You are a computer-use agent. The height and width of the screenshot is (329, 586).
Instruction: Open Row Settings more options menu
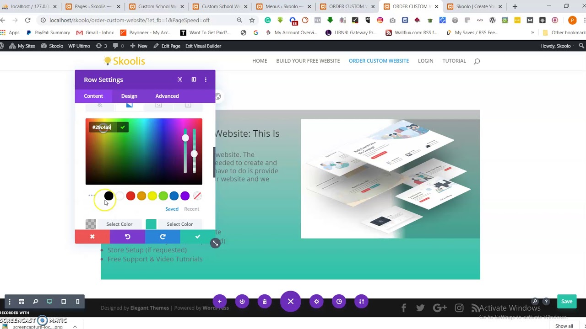click(206, 80)
